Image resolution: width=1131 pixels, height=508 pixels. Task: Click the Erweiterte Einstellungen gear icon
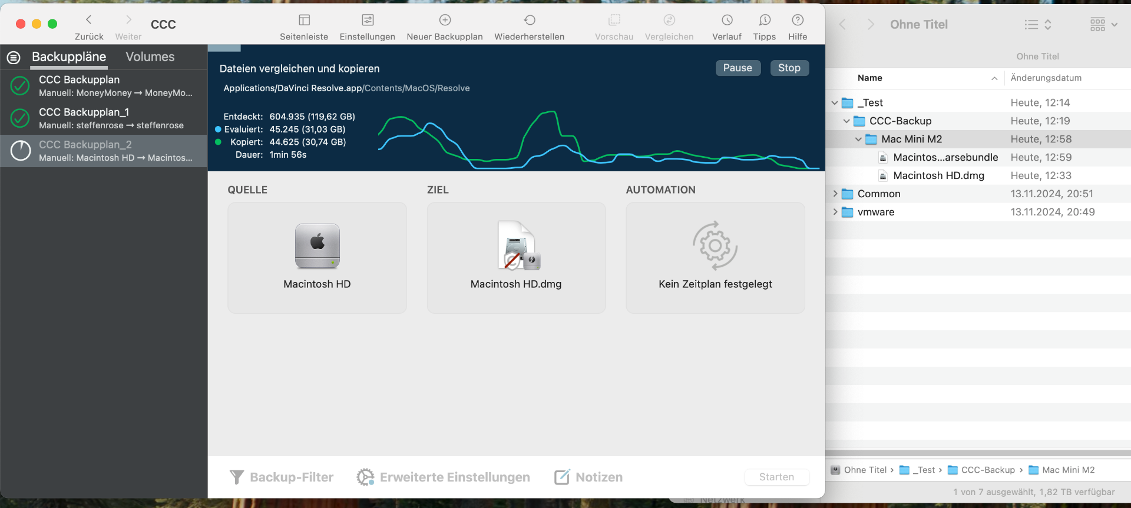point(365,477)
